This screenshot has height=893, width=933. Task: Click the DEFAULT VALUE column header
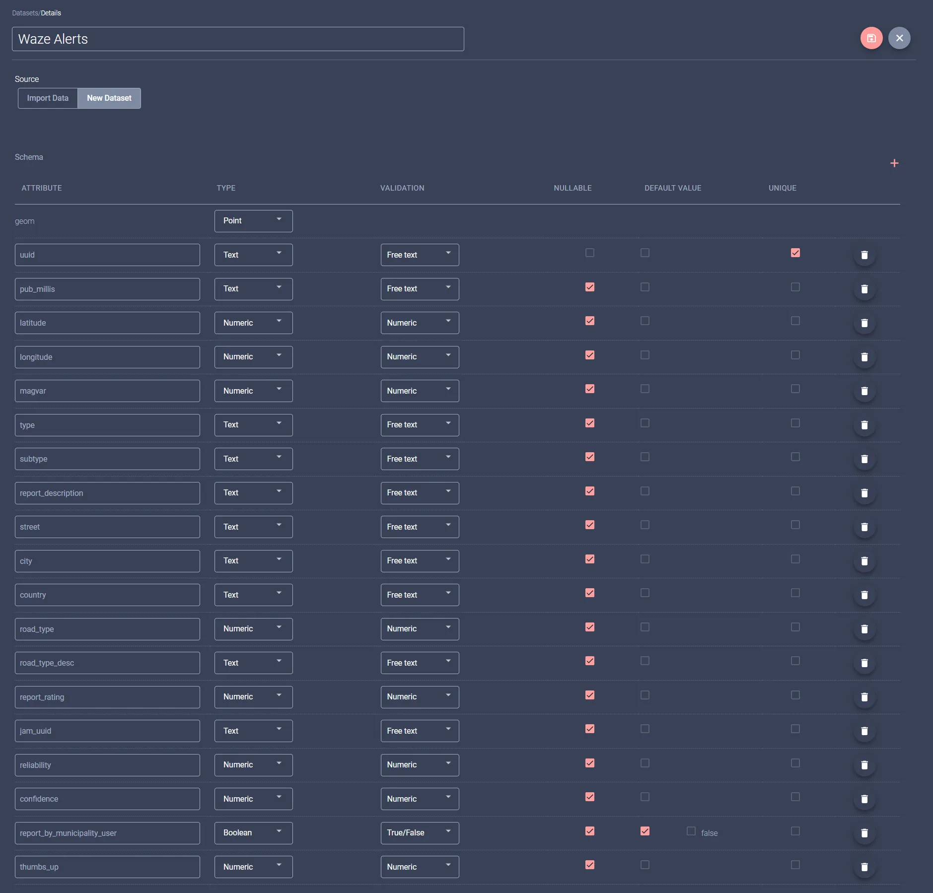(673, 188)
